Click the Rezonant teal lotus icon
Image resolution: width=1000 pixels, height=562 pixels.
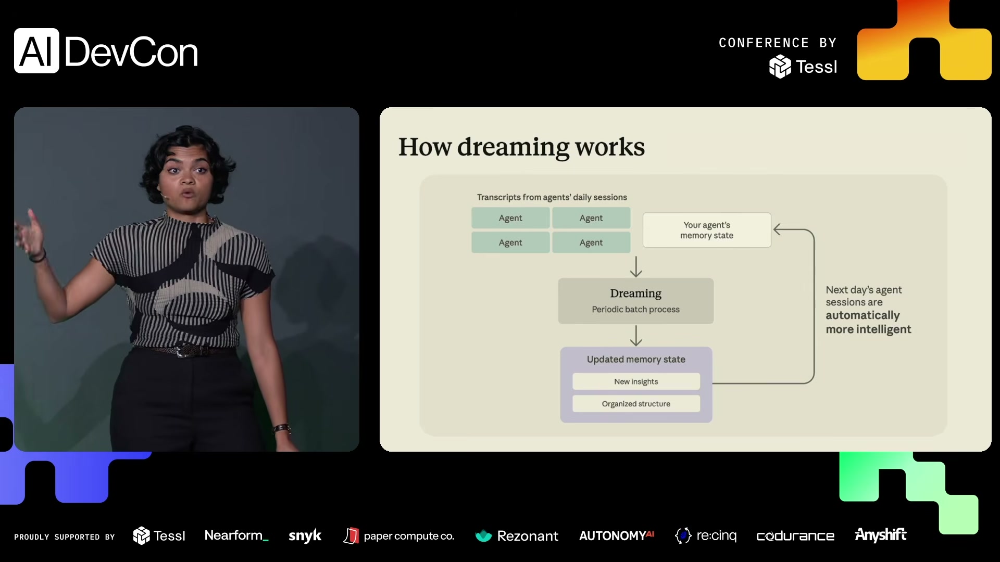click(x=483, y=535)
